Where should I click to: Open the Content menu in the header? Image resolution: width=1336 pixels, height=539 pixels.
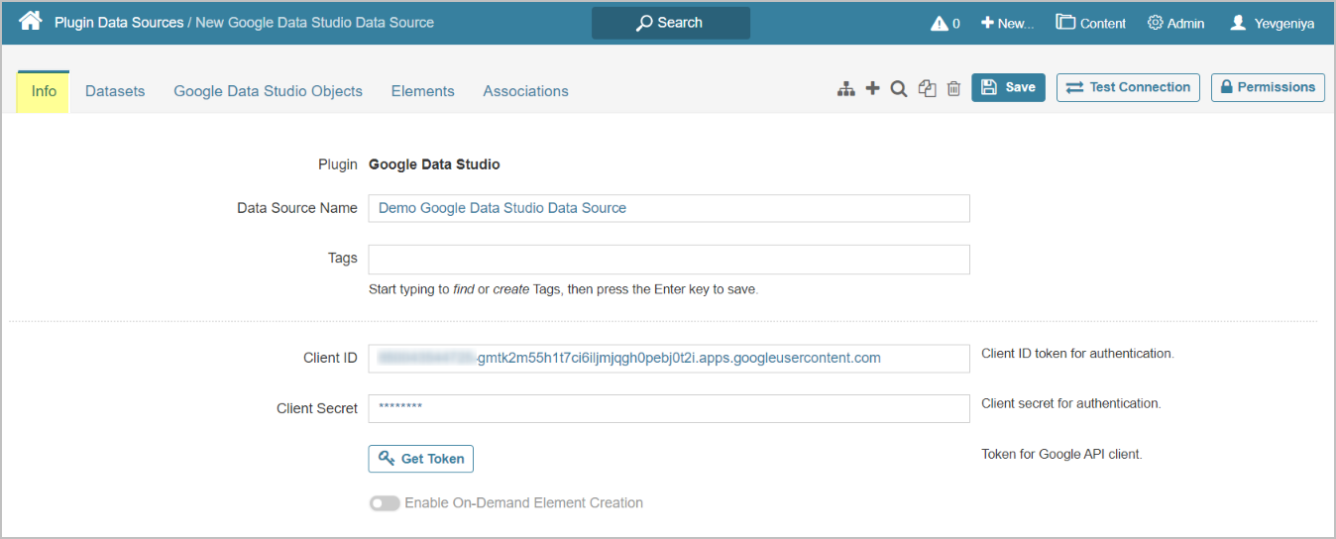click(x=1090, y=23)
